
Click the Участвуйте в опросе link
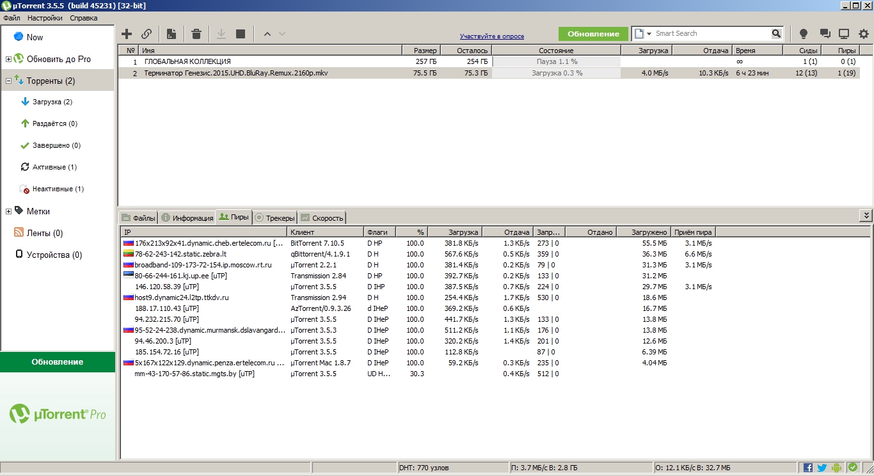pos(491,36)
